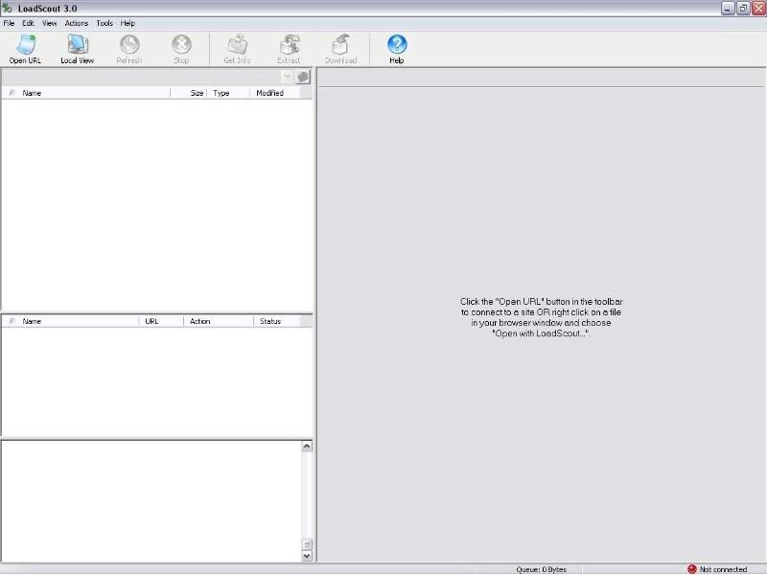Sort file list by Type column
The image size is (767, 575).
click(x=228, y=93)
